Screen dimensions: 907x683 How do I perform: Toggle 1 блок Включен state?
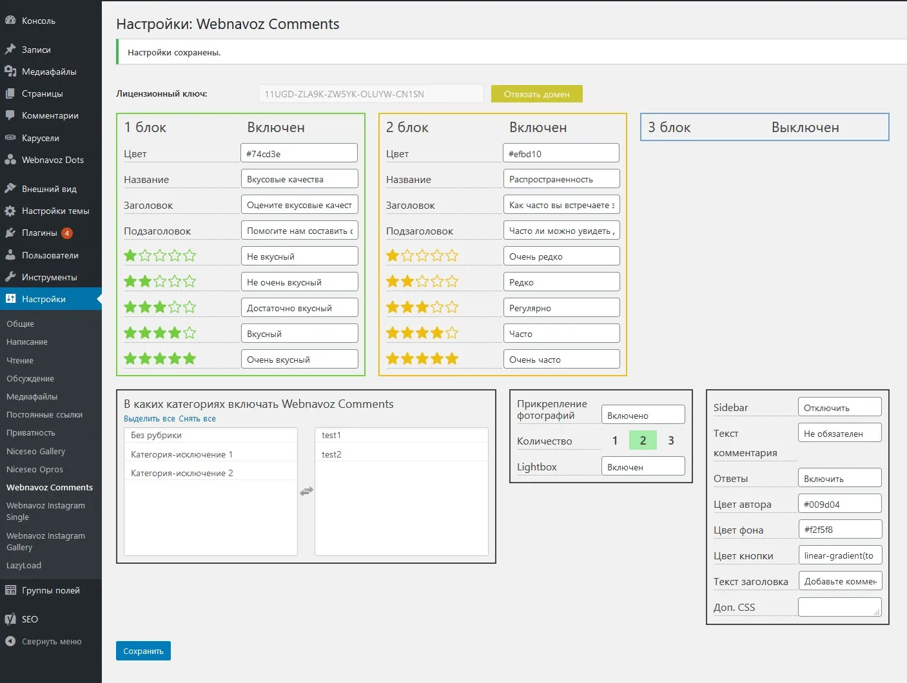point(276,128)
